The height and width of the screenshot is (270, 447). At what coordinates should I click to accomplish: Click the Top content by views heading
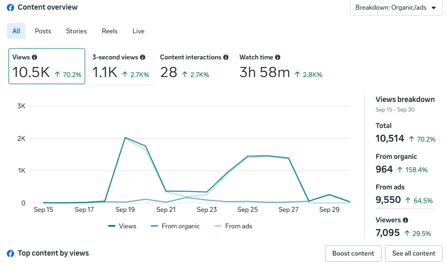53,253
